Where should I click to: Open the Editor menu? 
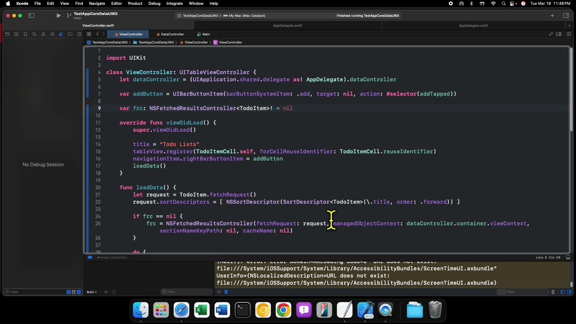click(117, 4)
